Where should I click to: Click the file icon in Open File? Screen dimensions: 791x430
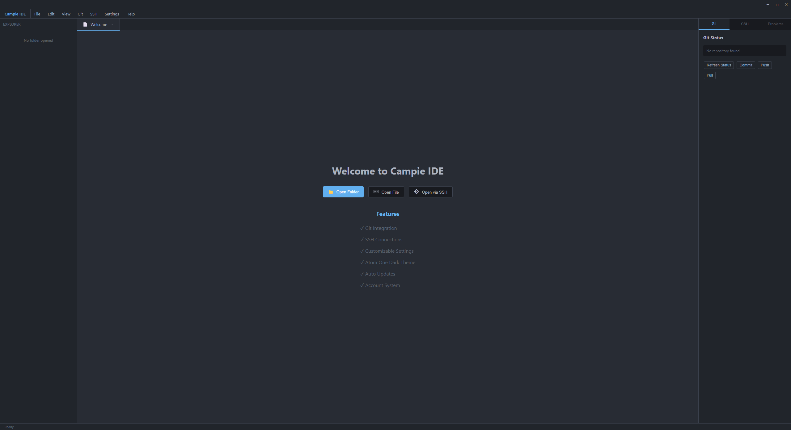pos(376,192)
